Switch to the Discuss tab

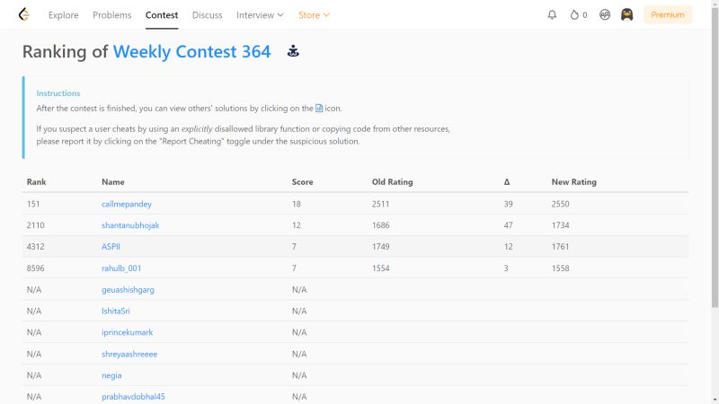coord(207,14)
